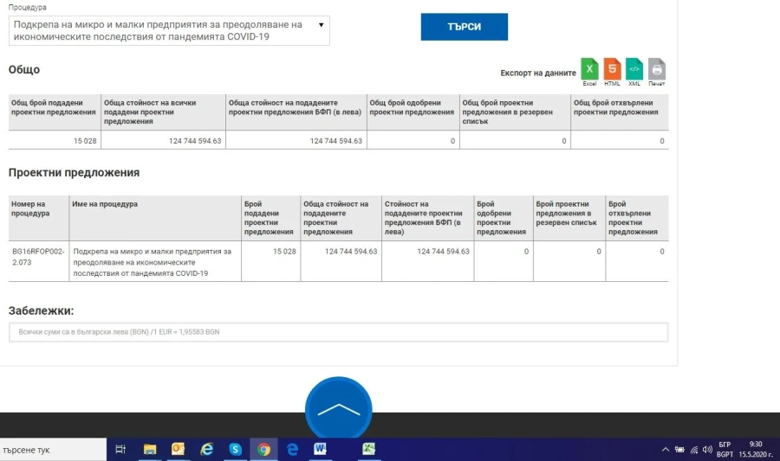780x461 pixels.
Task: Show hidden tray icons chevron
Action: [665, 450]
